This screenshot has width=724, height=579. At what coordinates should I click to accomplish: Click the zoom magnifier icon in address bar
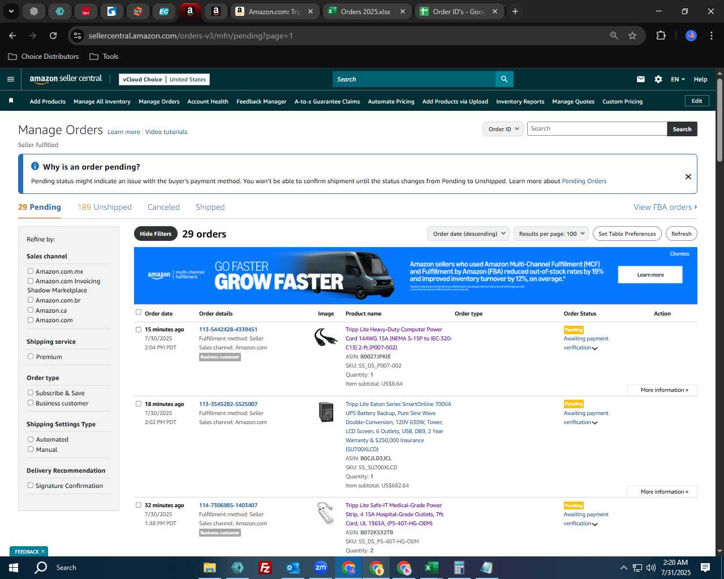614,36
